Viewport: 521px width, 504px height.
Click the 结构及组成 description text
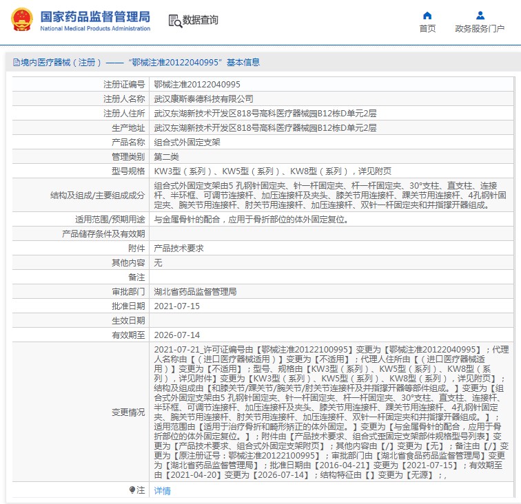tap(330, 196)
